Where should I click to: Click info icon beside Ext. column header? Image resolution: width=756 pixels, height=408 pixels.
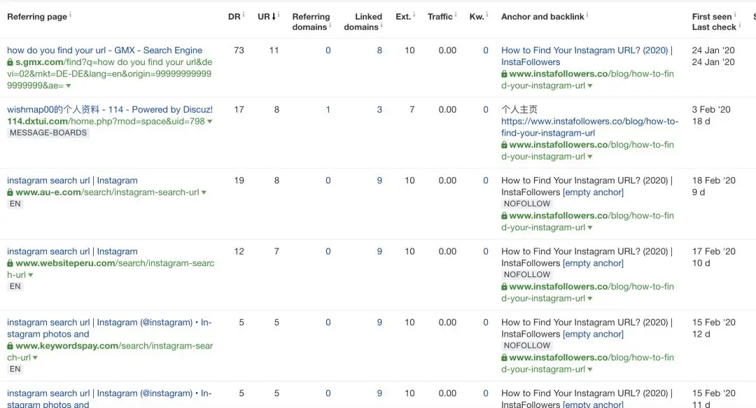coord(414,14)
